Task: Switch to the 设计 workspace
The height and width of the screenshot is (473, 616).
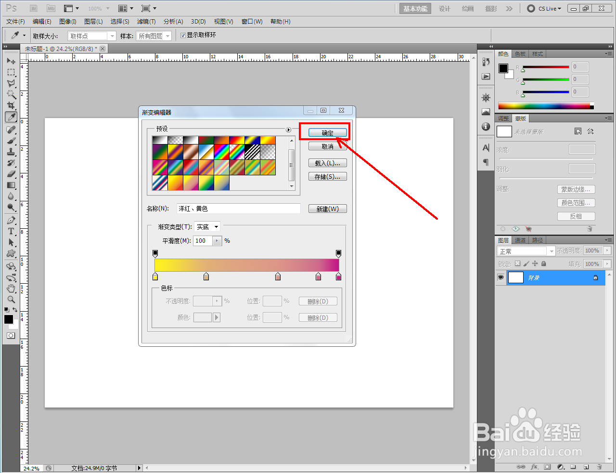Action: pos(444,9)
